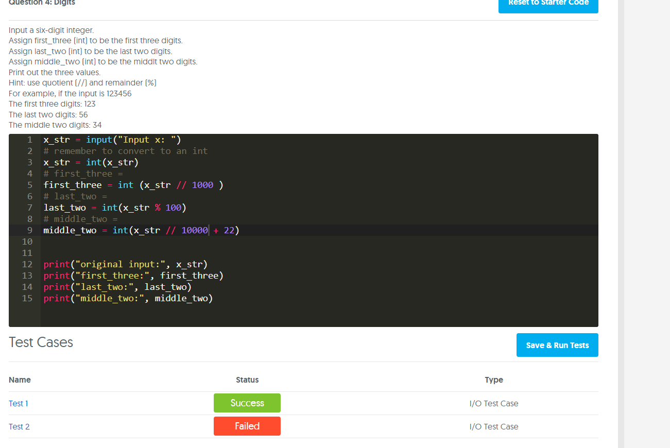The image size is (670, 448).
Task: Click the print "last_two:" code line
Action: click(x=117, y=287)
